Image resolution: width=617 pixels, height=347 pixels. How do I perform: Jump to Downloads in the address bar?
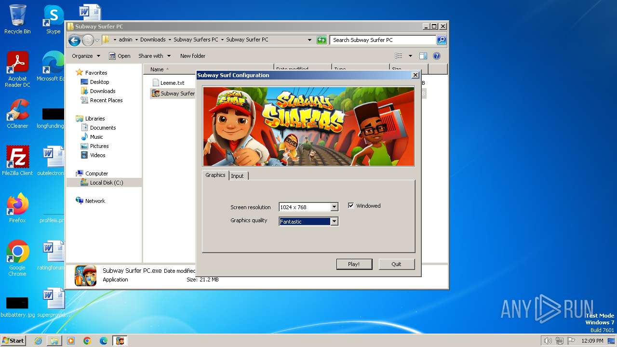point(153,40)
